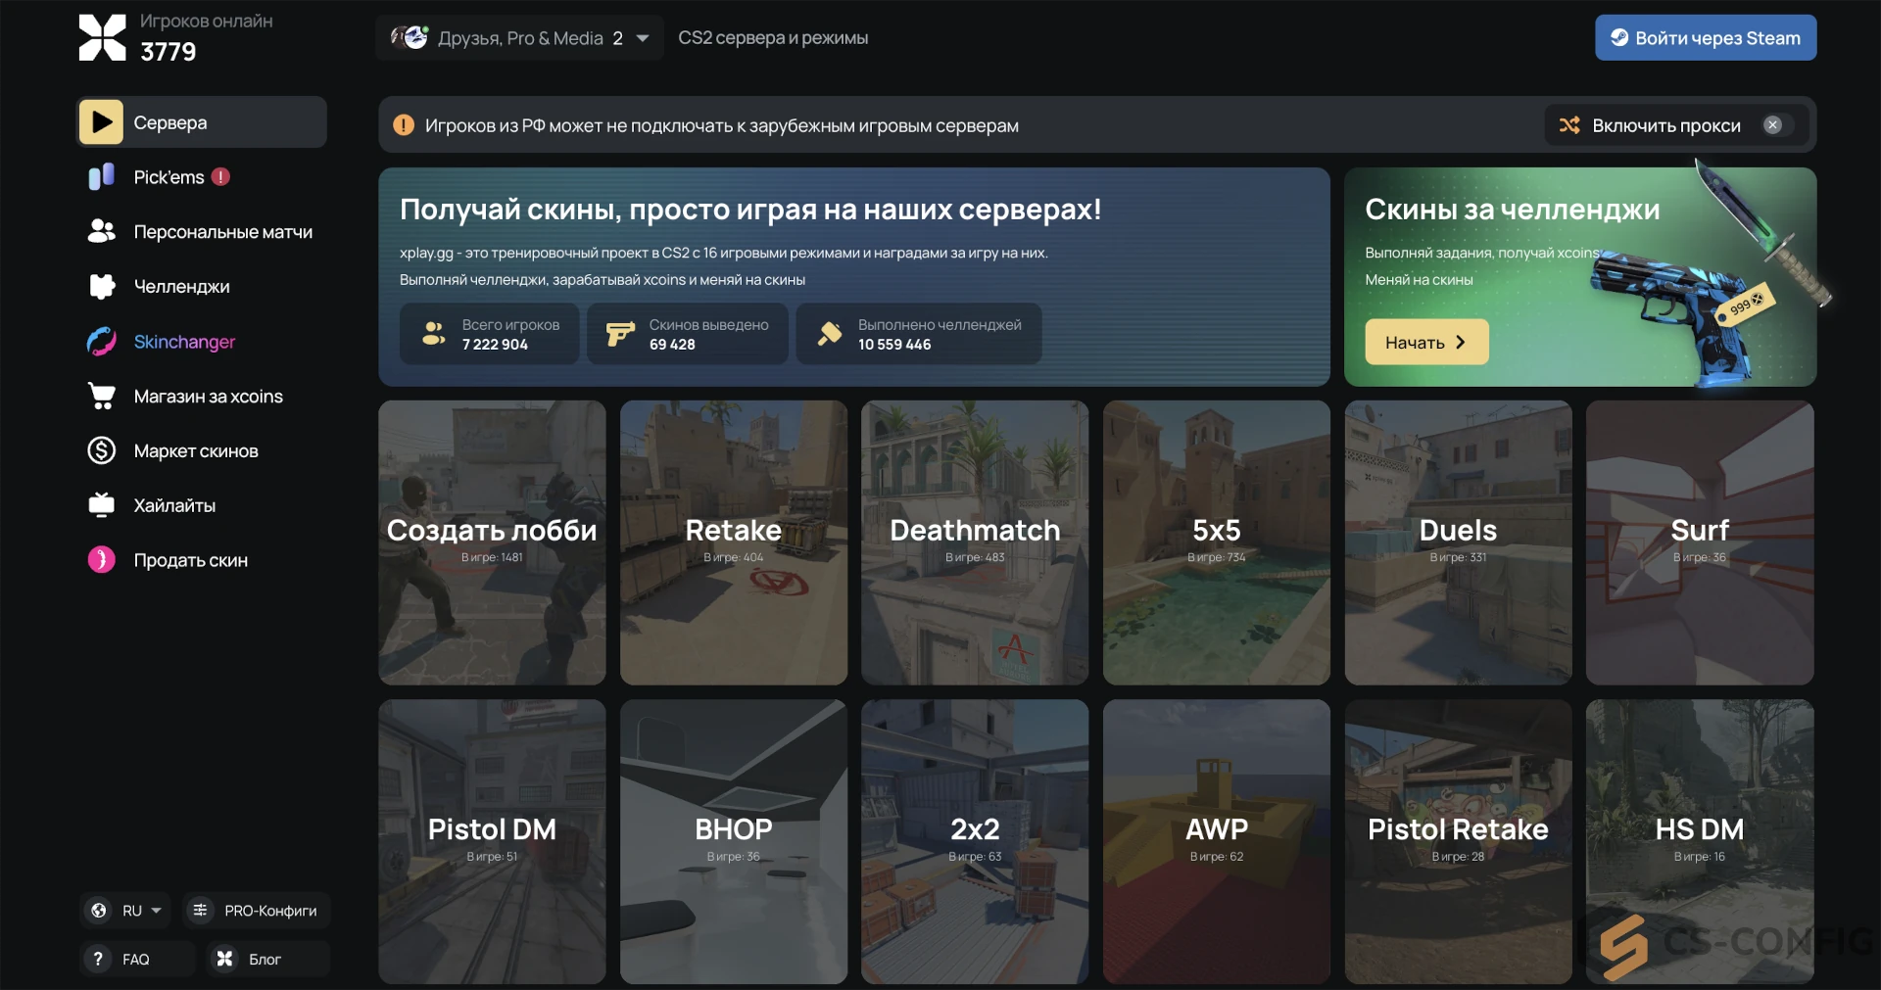Click the friends avatars icon
This screenshot has height=990, width=1881.
pyautogui.click(x=410, y=37)
